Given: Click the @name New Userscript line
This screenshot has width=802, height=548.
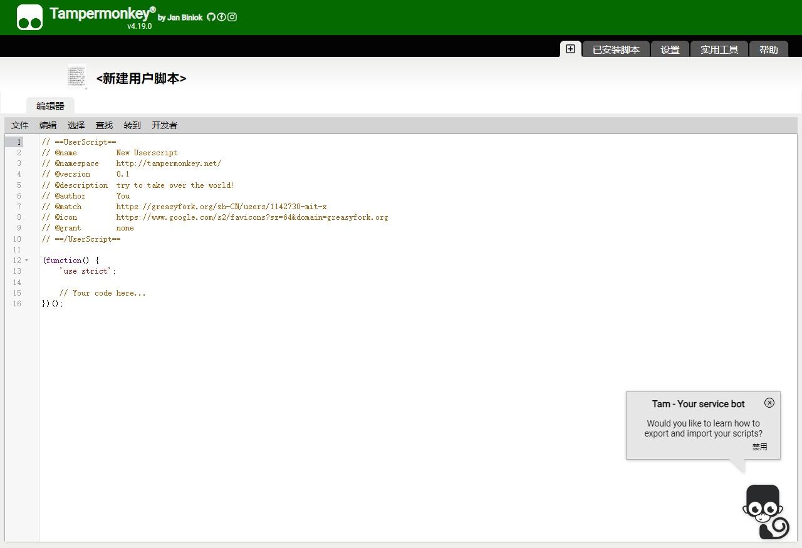Looking at the screenshot, I should click(x=110, y=153).
